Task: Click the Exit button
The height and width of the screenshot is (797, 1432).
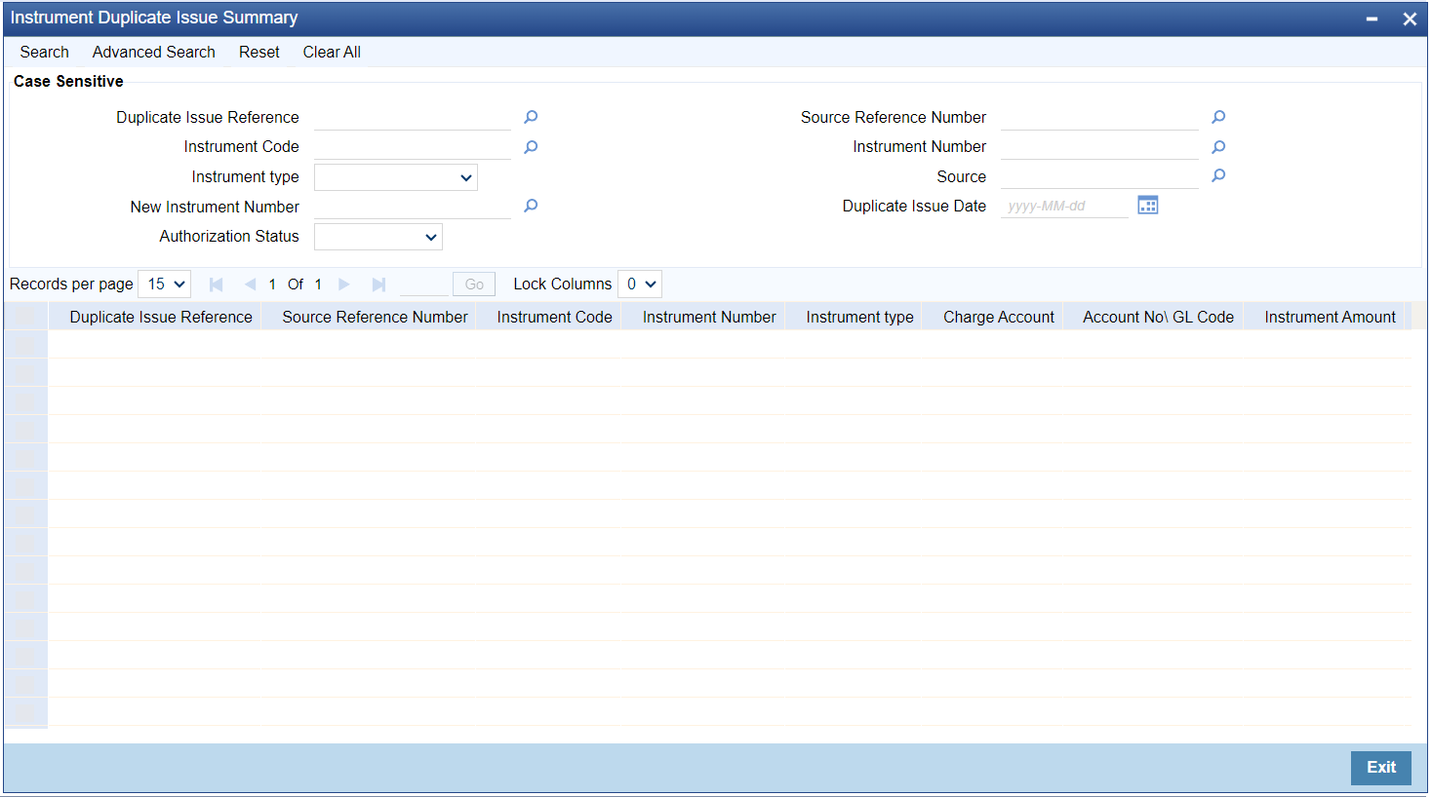Action: (1381, 768)
